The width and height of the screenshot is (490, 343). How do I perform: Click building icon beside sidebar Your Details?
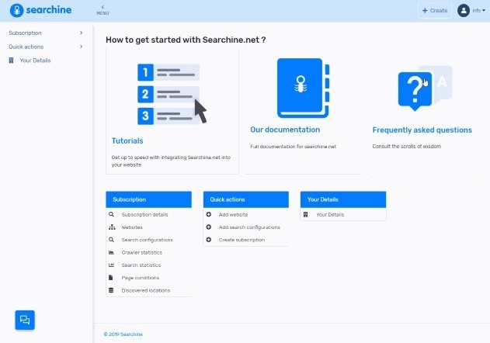(x=11, y=61)
